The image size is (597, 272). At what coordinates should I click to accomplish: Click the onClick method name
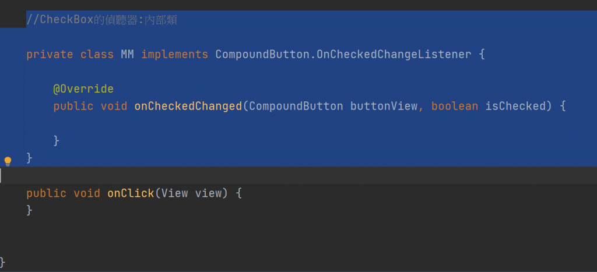[x=131, y=193]
